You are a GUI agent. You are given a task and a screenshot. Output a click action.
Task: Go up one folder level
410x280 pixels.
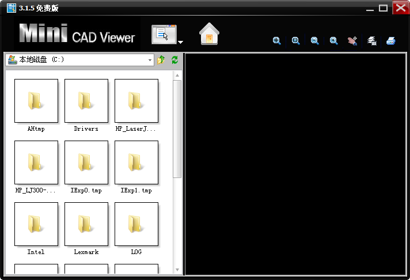pos(161,60)
